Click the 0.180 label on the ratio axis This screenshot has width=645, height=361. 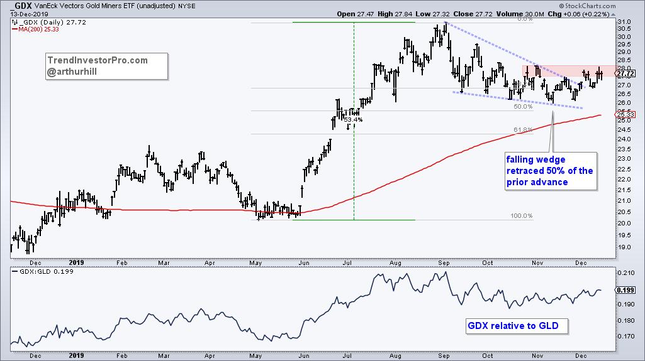pyautogui.click(x=625, y=320)
